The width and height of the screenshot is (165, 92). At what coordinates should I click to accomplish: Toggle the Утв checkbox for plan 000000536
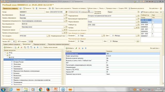point(153,31)
